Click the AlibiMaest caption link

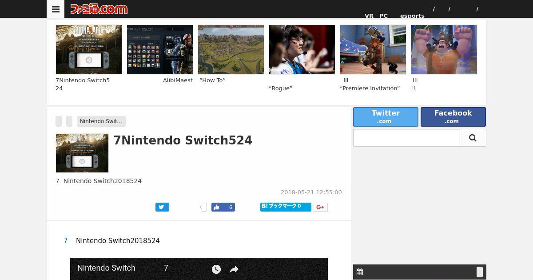pos(178,80)
